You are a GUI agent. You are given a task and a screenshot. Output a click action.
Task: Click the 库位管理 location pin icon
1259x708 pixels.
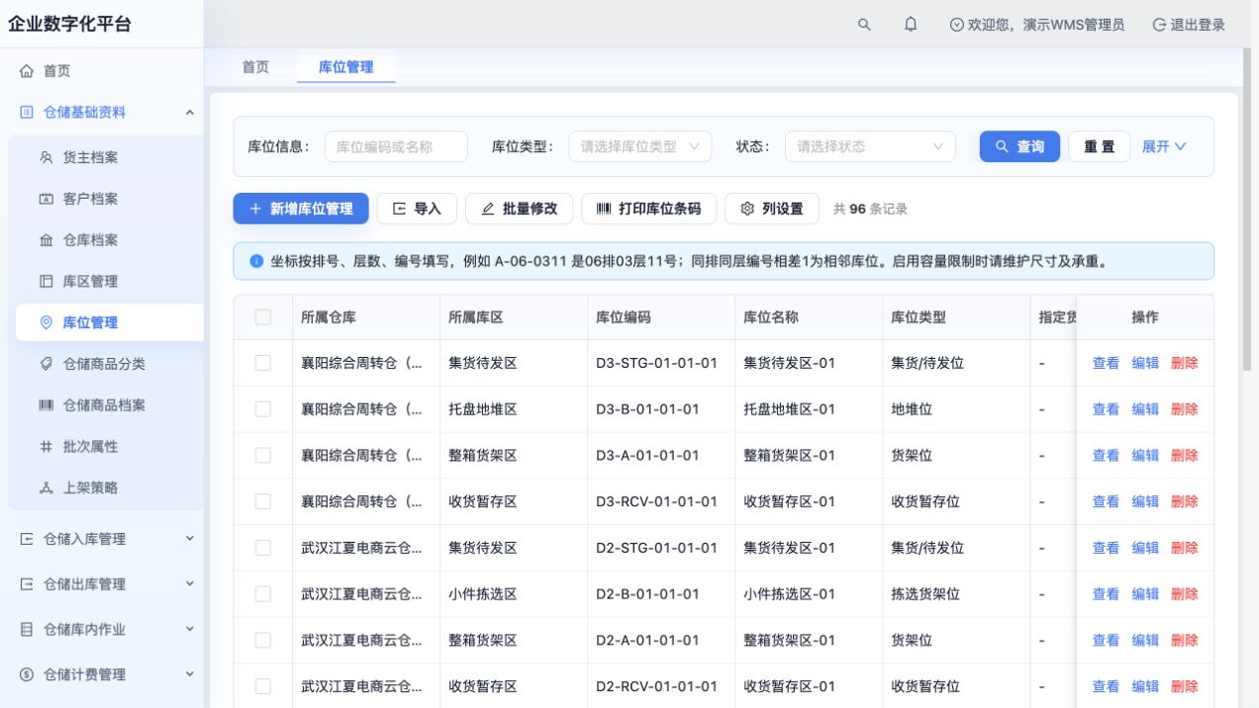46,322
